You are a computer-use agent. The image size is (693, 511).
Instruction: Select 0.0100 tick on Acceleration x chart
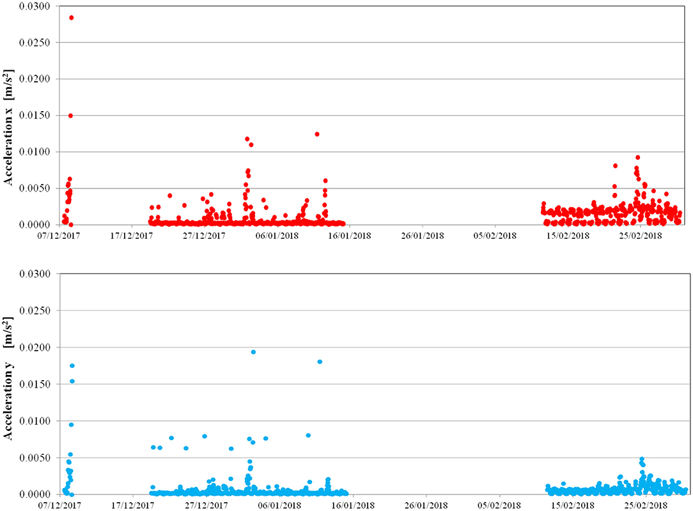[x=35, y=152]
